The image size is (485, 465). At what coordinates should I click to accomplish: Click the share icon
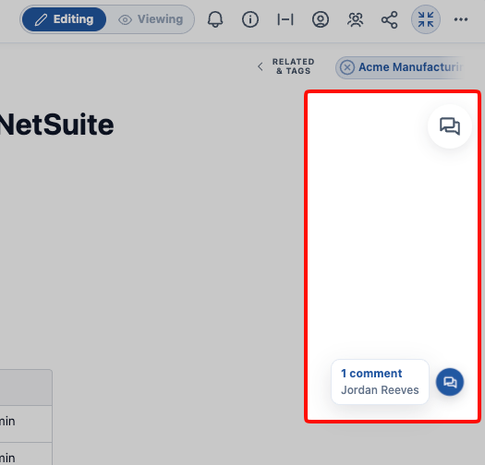tap(390, 19)
